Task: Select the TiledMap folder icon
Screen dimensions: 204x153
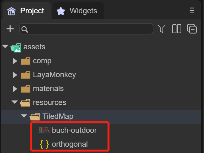Action: [x=35, y=116]
